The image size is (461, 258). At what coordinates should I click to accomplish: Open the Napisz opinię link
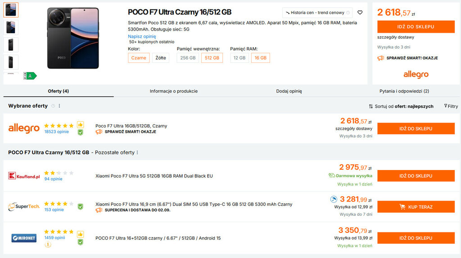(x=142, y=36)
